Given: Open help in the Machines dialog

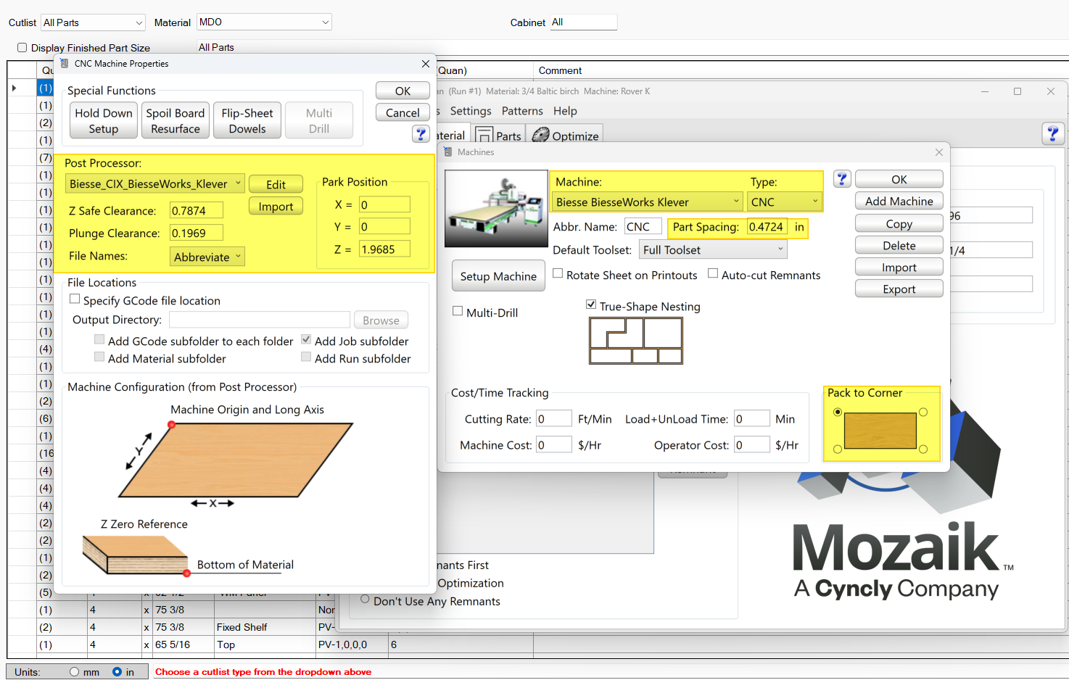Looking at the screenshot, I should pyautogui.click(x=841, y=179).
